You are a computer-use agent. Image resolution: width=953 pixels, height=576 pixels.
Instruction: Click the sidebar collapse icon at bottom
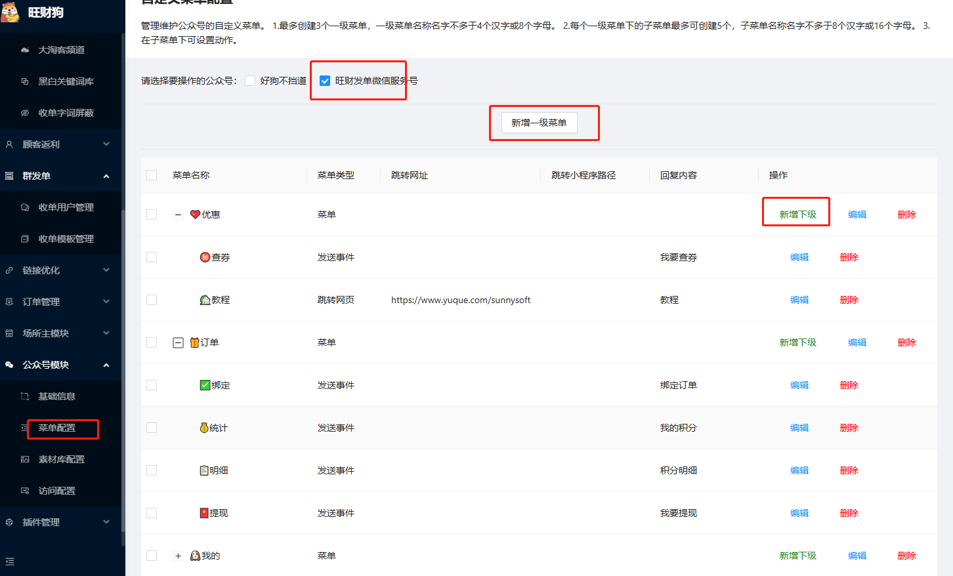click(x=9, y=562)
